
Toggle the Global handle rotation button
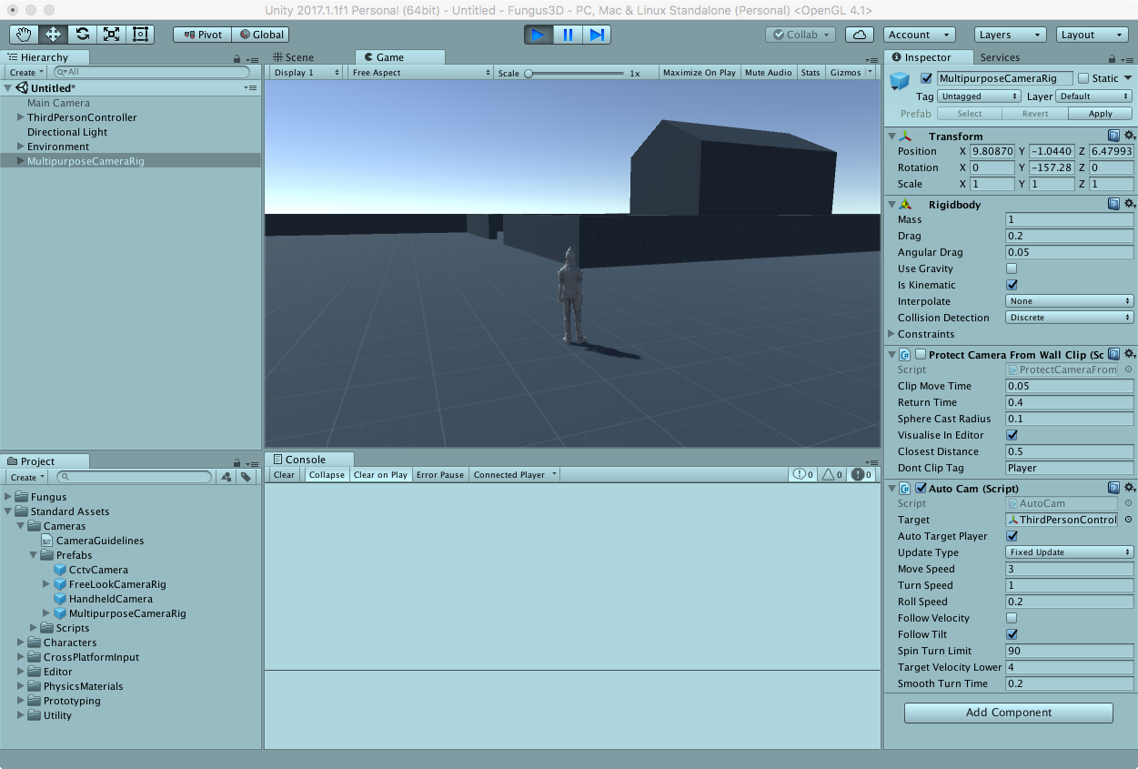(260, 35)
